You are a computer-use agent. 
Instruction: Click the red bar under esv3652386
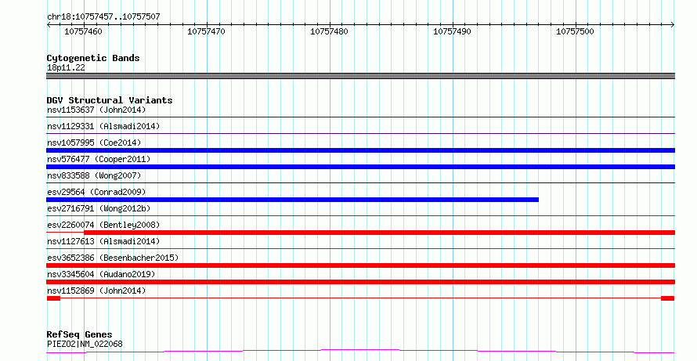coord(360,265)
